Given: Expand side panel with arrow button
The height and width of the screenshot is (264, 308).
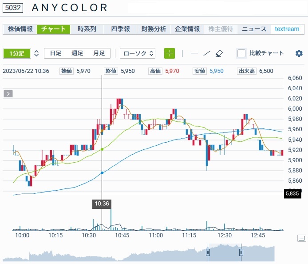Looking at the screenshot, I should coord(8,93).
